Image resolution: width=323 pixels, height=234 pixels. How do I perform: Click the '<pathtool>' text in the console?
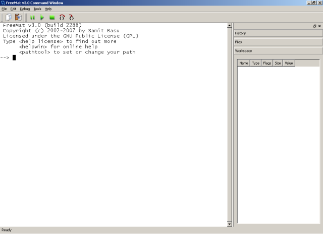click(x=35, y=52)
